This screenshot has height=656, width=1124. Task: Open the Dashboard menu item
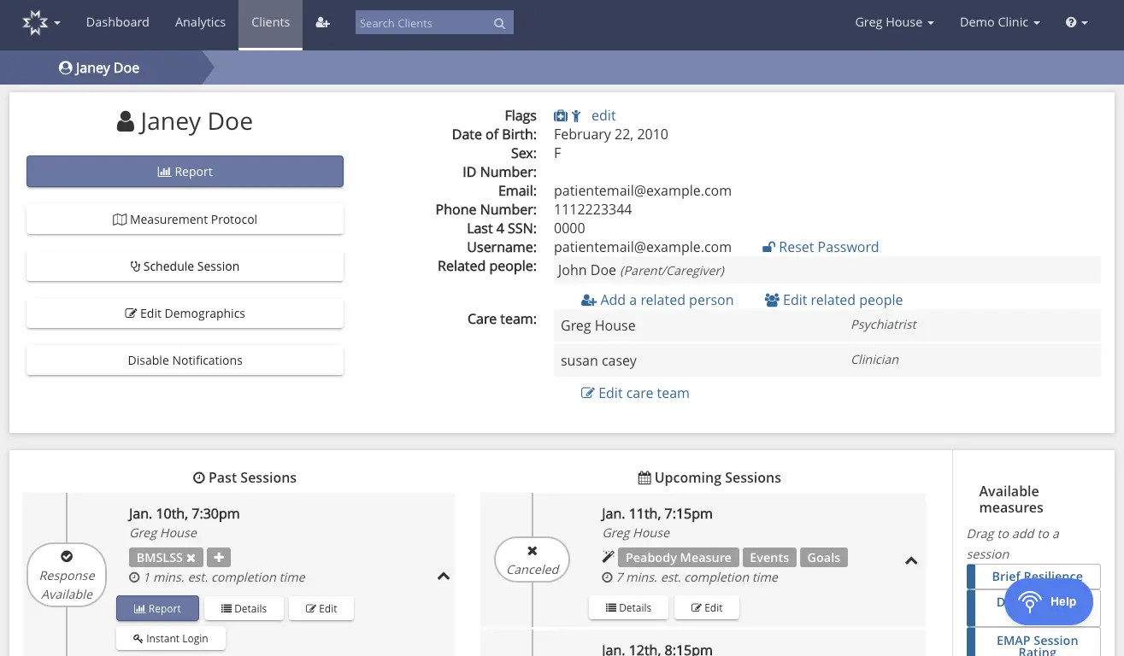[117, 22]
